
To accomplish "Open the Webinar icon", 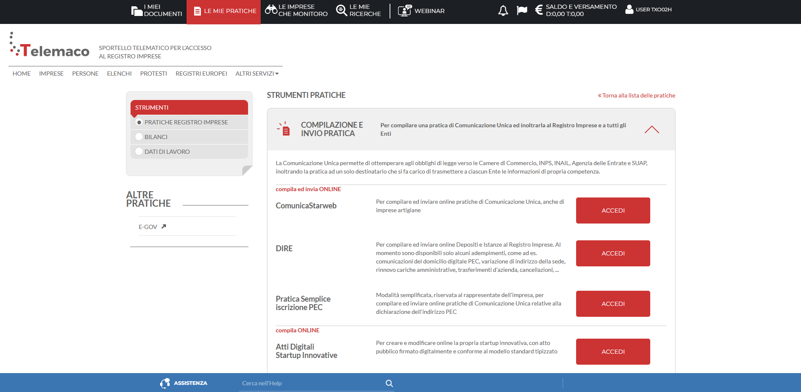I will (404, 11).
